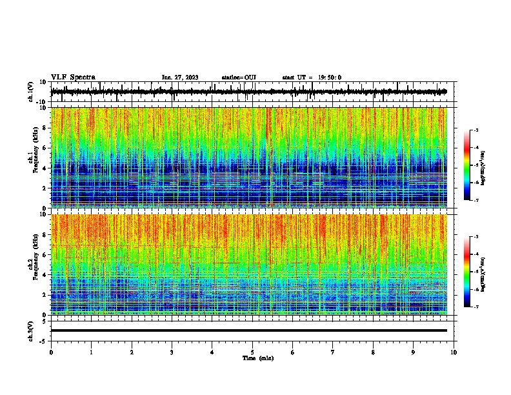
Task: Click time axis tick label 8
Action: (x=373, y=352)
